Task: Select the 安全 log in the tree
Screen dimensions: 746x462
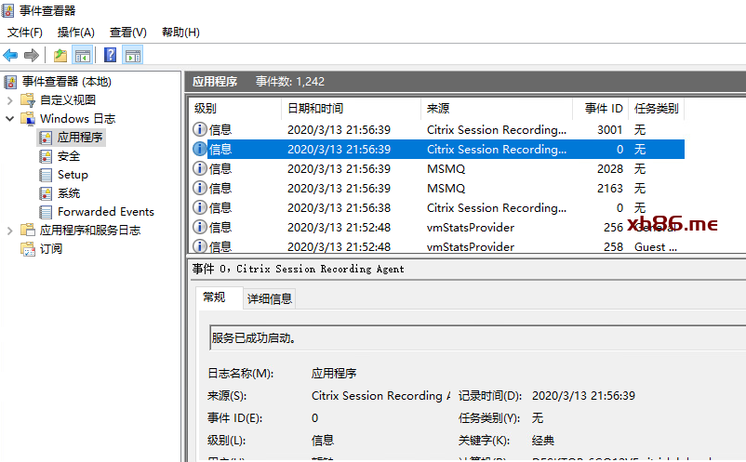Action: click(x=68, y=156)
